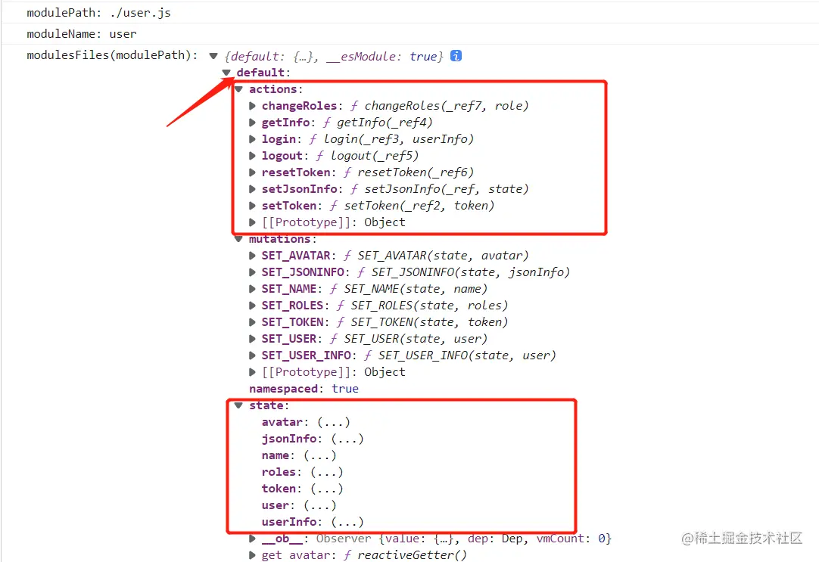This screenshot has height=562, width=819.
Task: Expand the SET_AVATAR mutation
Action: tap(252, 256)
